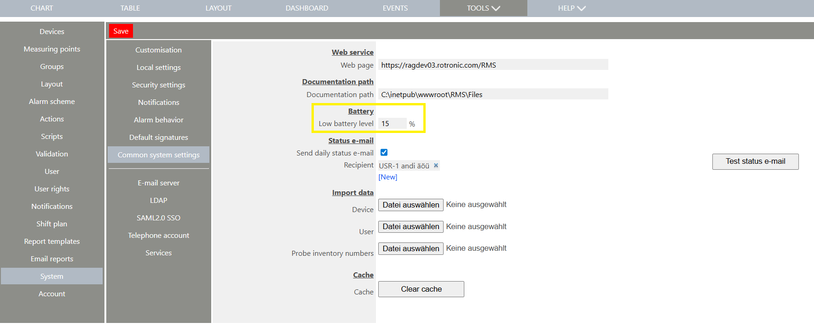Open Email reports section

(x=52, y=259)
